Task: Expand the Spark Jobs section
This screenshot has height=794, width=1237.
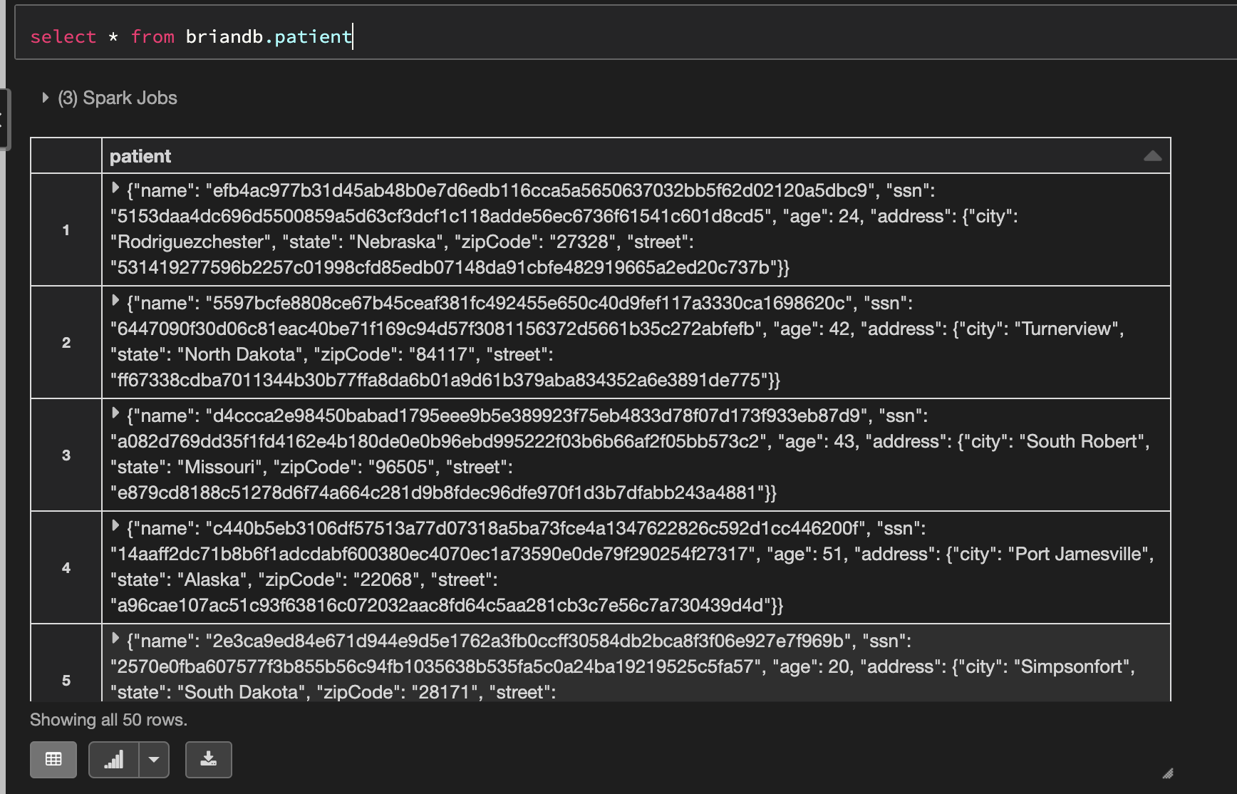Action: [46, 98]
